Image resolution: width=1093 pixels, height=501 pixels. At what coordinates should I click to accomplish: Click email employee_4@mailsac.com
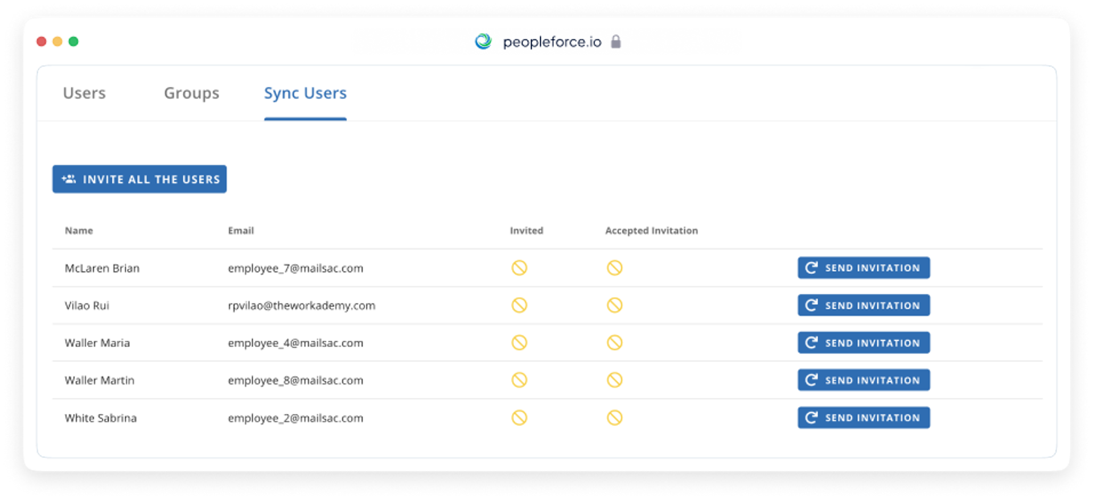(x=295, y=343)
